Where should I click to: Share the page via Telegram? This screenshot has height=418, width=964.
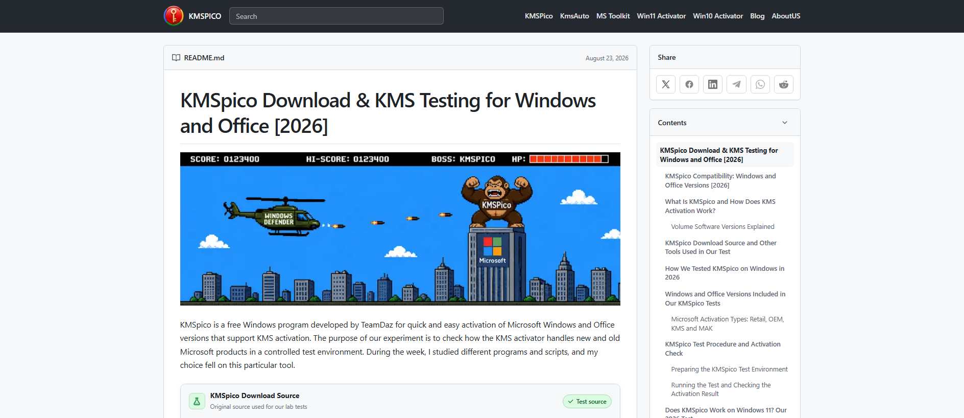click(x=736, y=84)
